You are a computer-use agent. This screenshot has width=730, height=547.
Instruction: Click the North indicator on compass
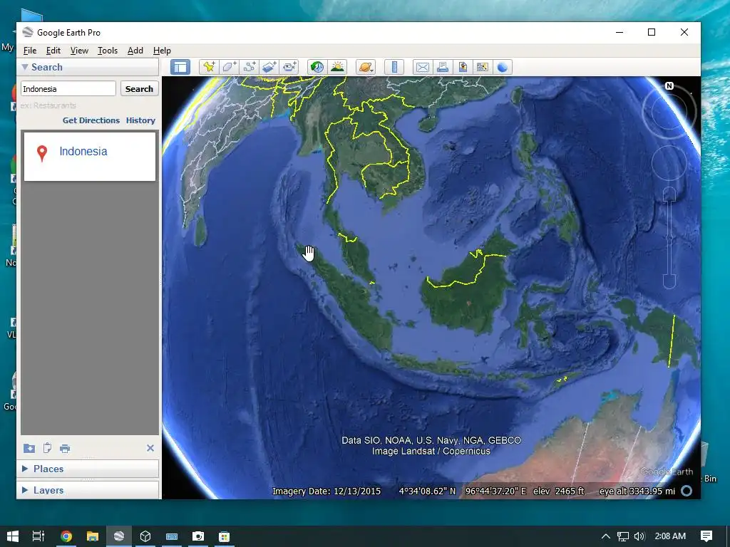[x=669, y=85]
